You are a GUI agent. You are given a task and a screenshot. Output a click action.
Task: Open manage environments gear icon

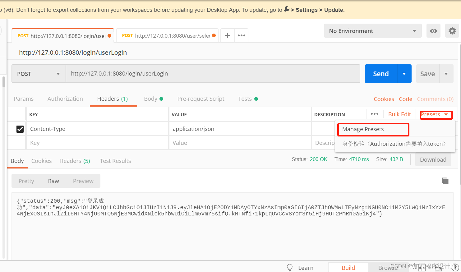[452, 31]
